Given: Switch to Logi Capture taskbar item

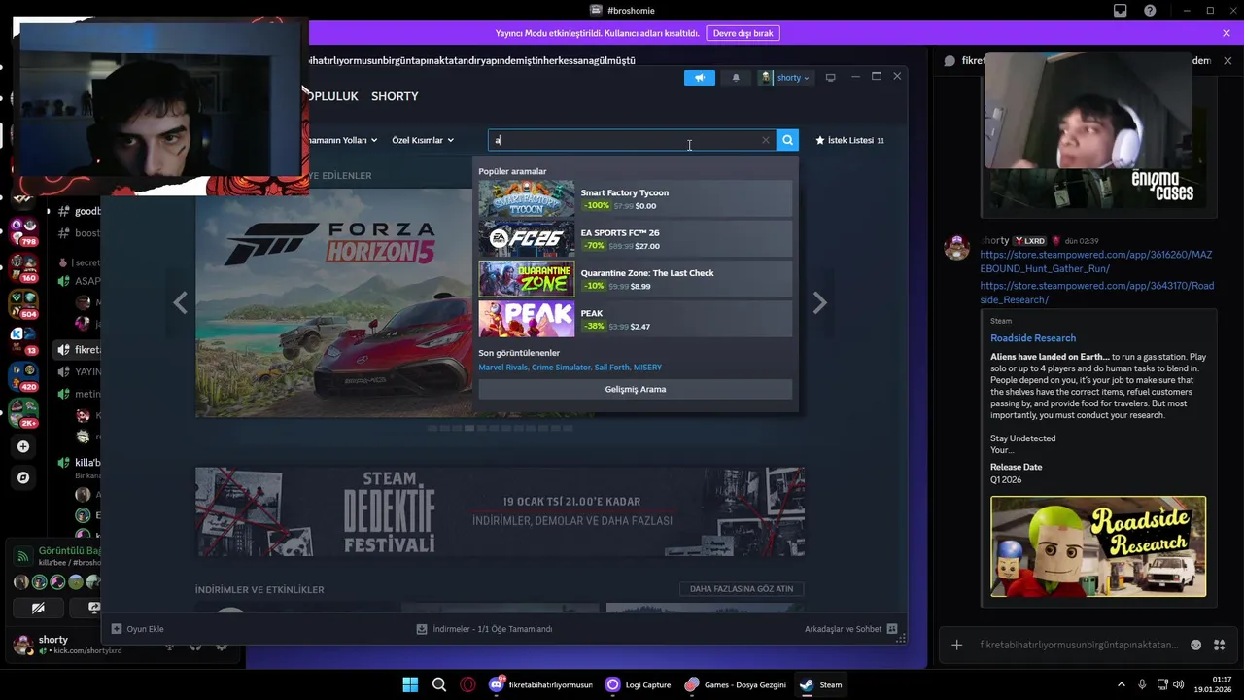Looking at the screenshot, I should pyautogui.click(x=639, y=684).
